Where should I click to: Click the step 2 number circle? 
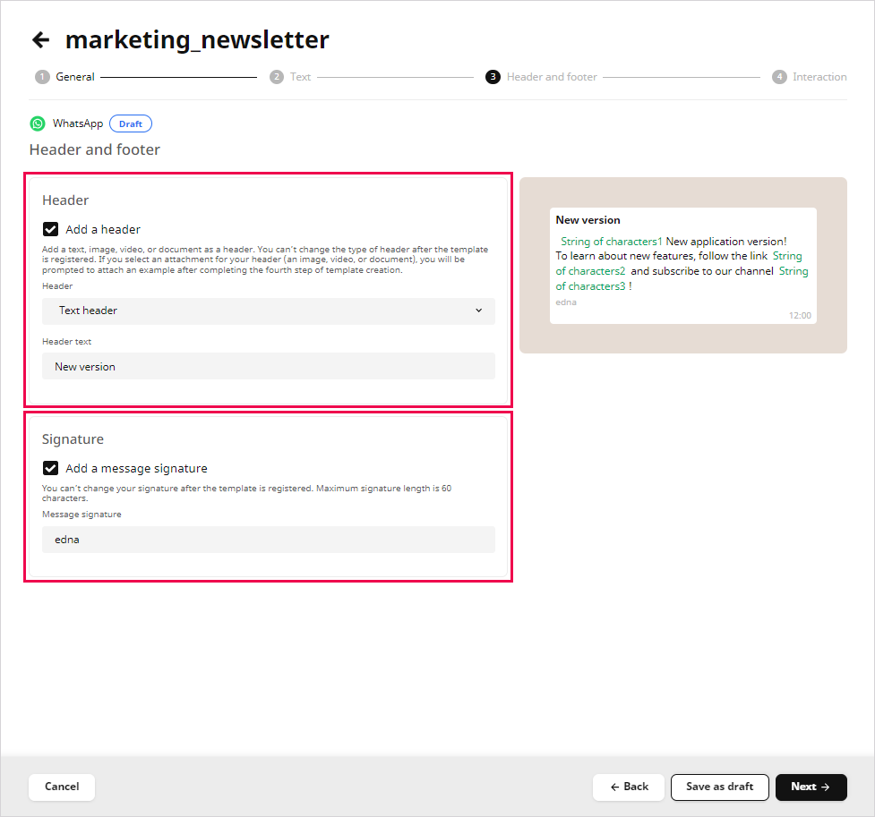tap(277, 77)
